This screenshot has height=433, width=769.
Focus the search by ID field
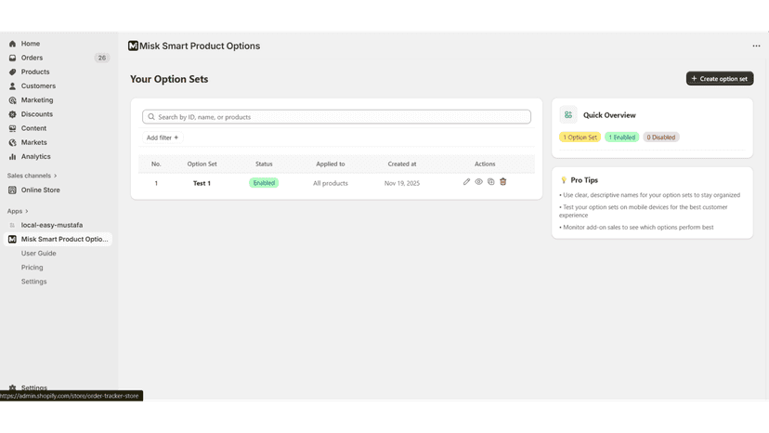336,117
